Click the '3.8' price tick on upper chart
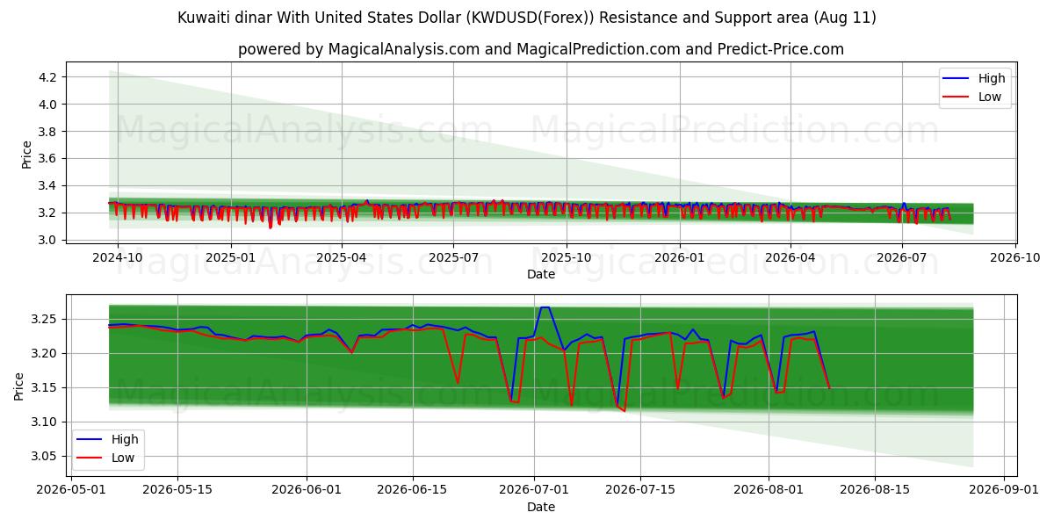The width and height of the screenshot is (1054, 527). (49, 132)
